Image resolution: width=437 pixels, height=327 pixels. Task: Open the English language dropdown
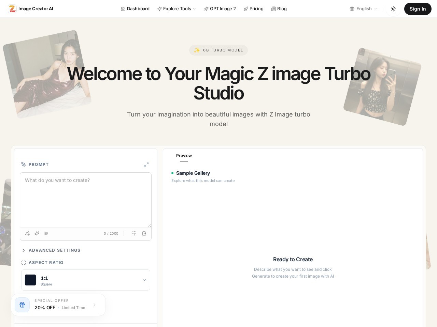[x=364, y=9]
